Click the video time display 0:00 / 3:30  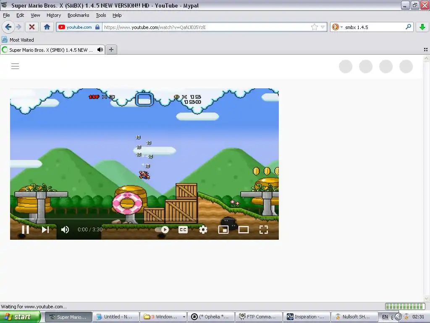pyautogui.click(x=90, y=229)
